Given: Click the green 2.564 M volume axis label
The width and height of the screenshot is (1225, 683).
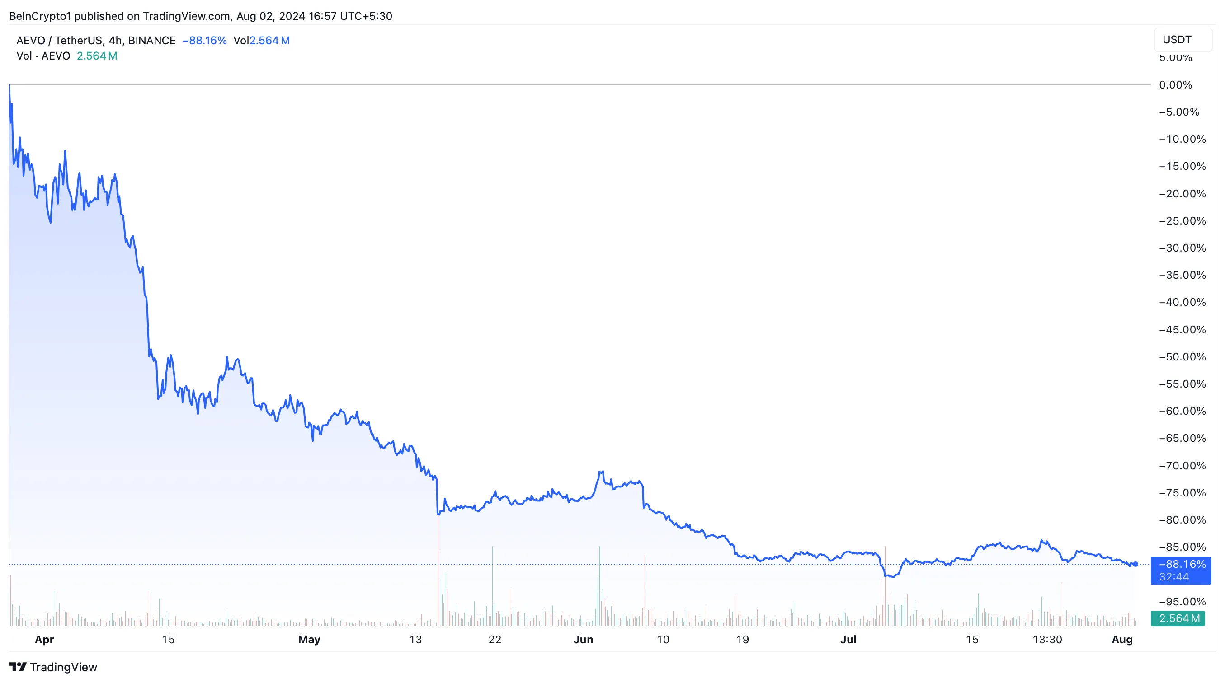Looking at the screenshot, I should [1179, 618].
